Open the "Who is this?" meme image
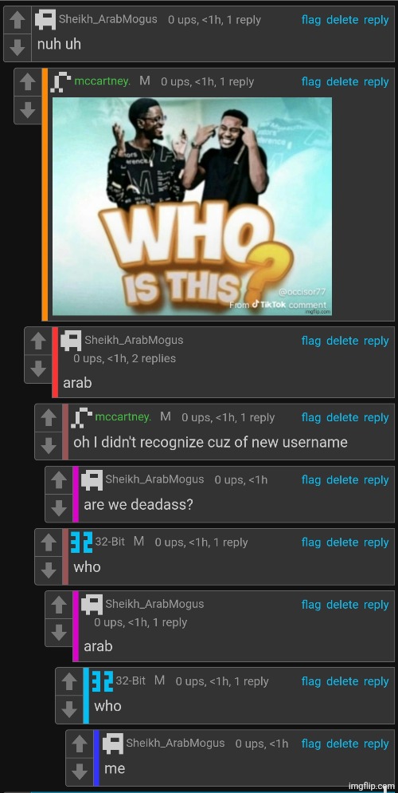The width and height of the screenshot is (398, 793). (x=192, y=207)
